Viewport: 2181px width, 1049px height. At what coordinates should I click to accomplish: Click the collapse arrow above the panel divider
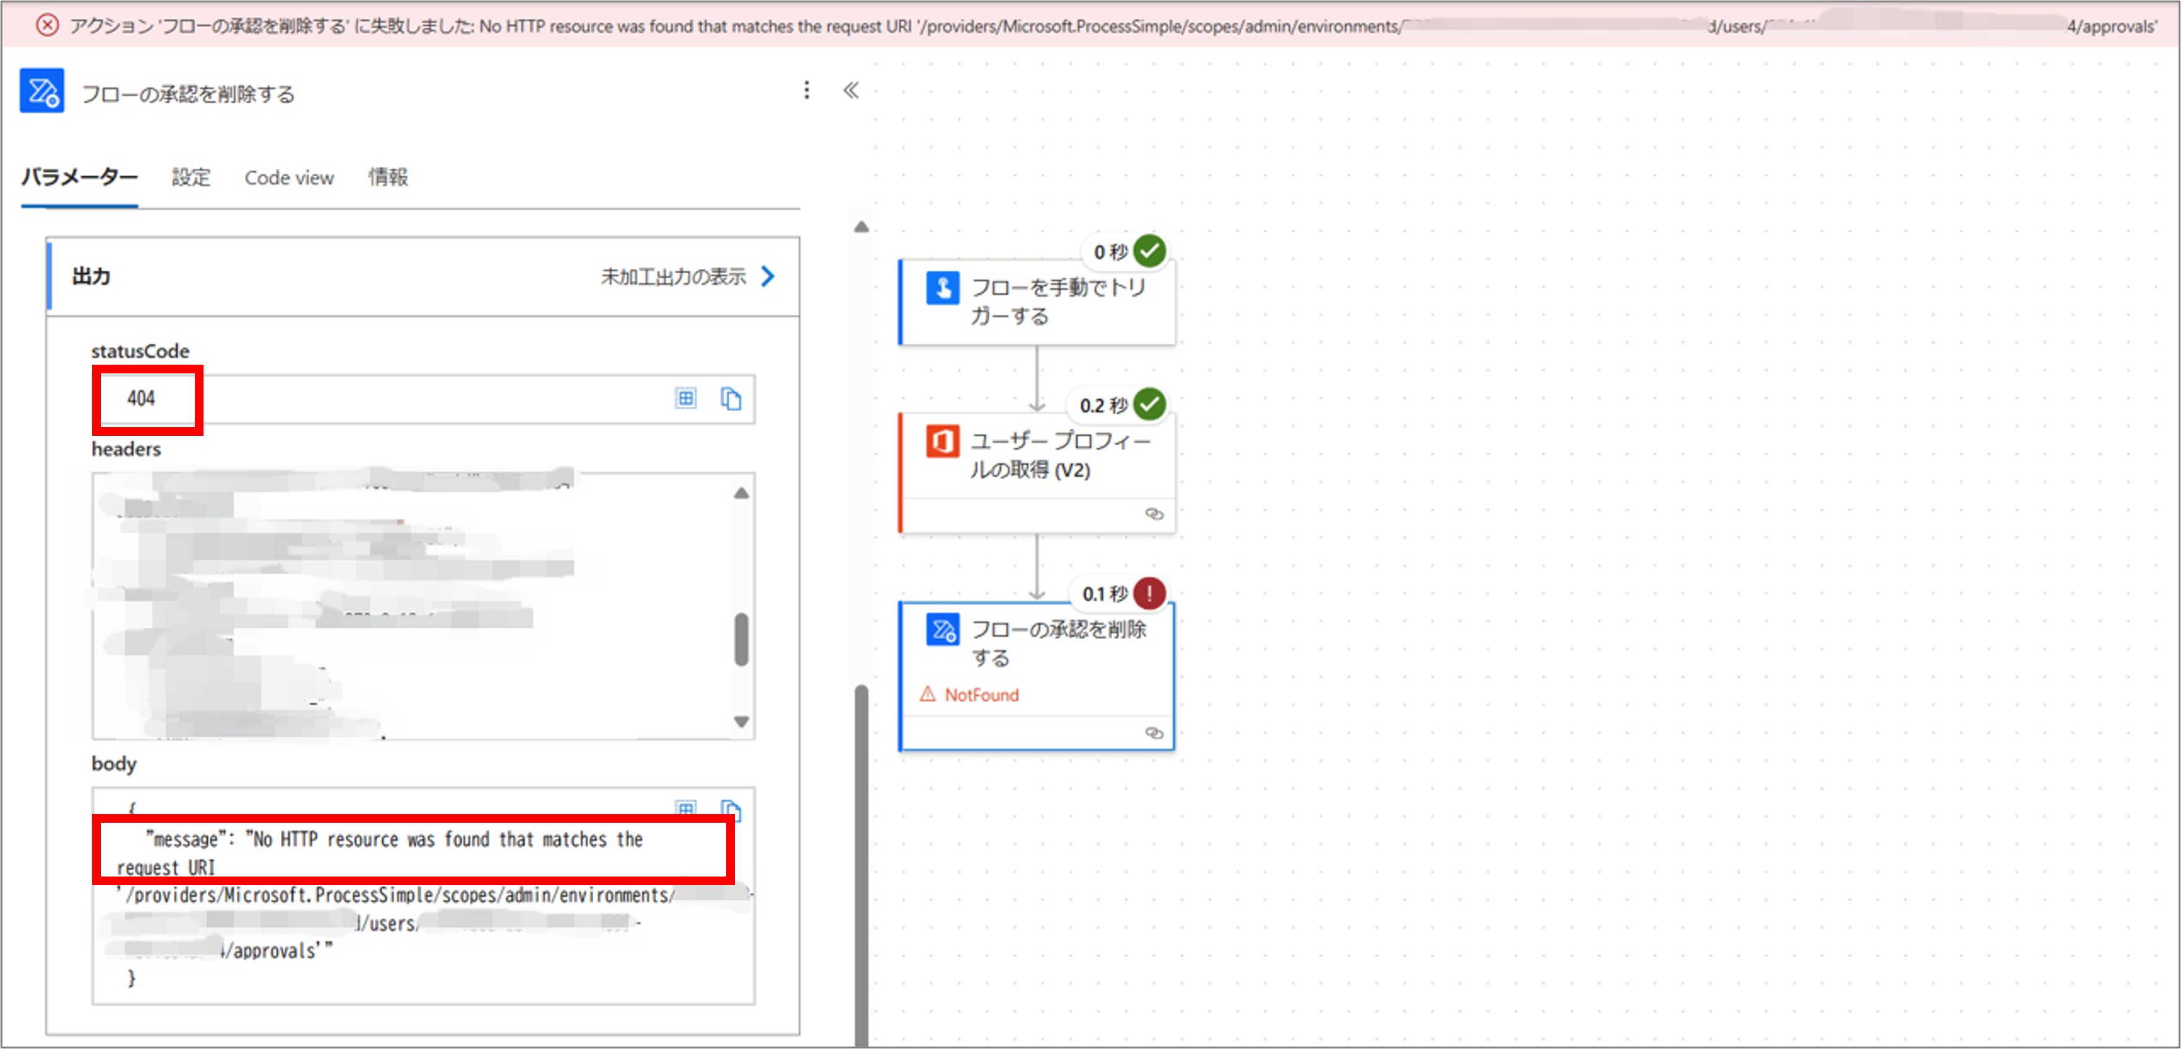click(x=860, y=226)
